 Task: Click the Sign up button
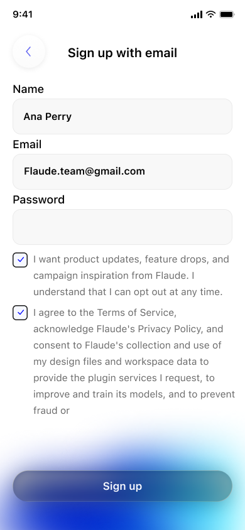[x=122, y=486]
